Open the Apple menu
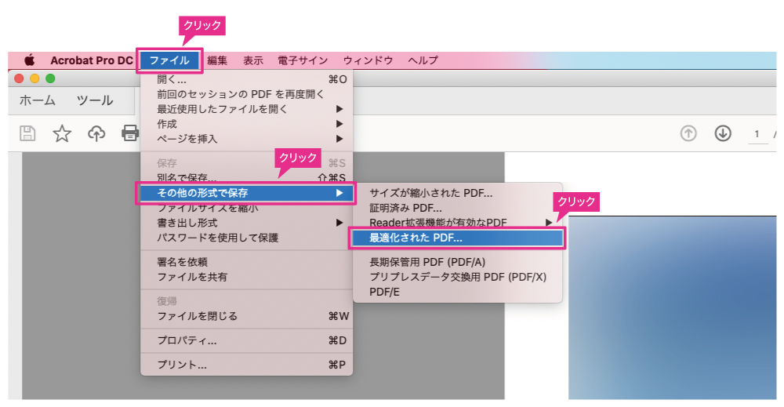The image size is (784, 407). [30, 60]
